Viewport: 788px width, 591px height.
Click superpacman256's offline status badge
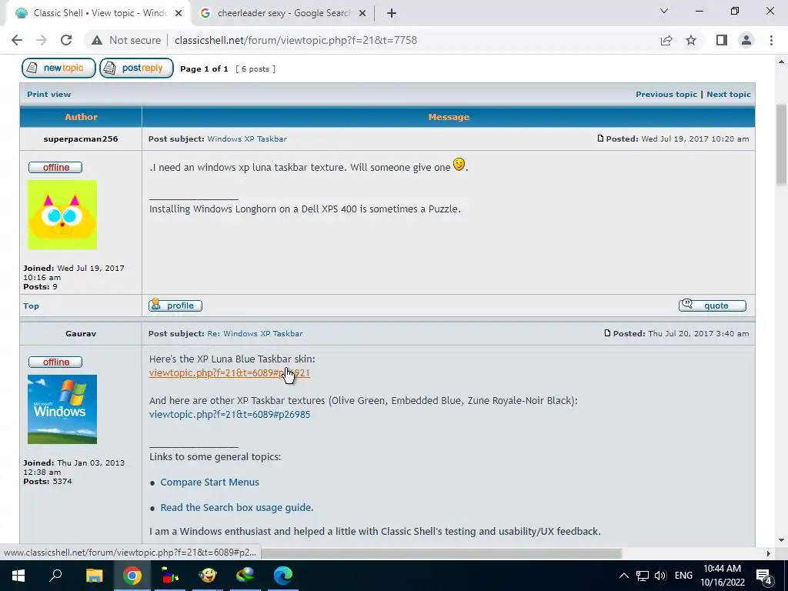pyautogui.click(x=55, y=167)
